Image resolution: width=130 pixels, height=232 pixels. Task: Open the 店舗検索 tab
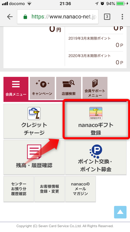pyautogui.click(x=69, y=88)
